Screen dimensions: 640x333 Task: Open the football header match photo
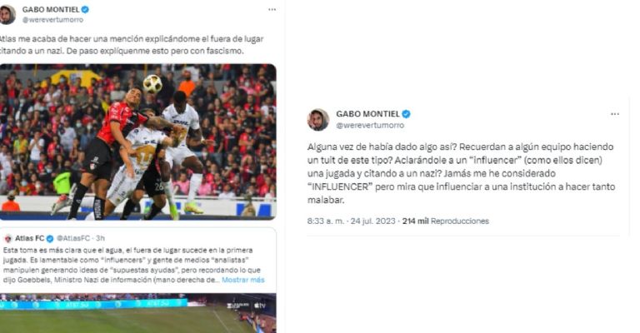[x=138, y=142]
